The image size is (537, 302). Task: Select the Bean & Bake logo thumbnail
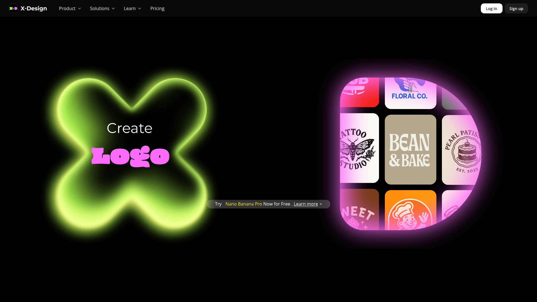click(410, 150)
